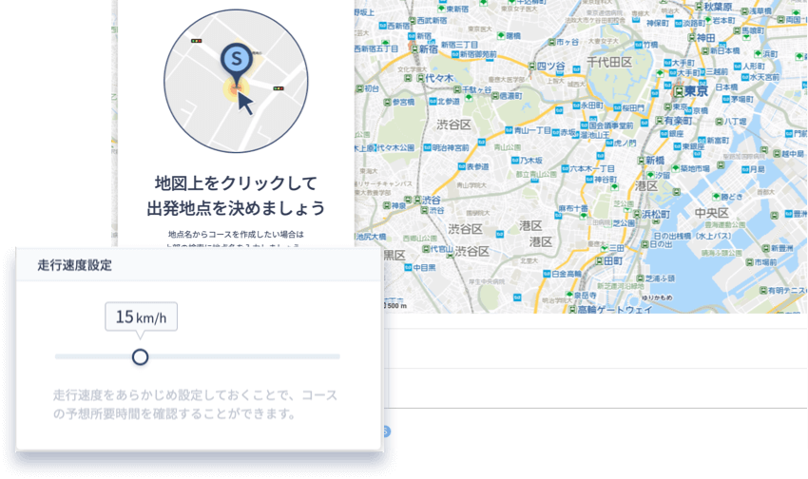Select the 四ツ谷 station icon

coord(531,66)
